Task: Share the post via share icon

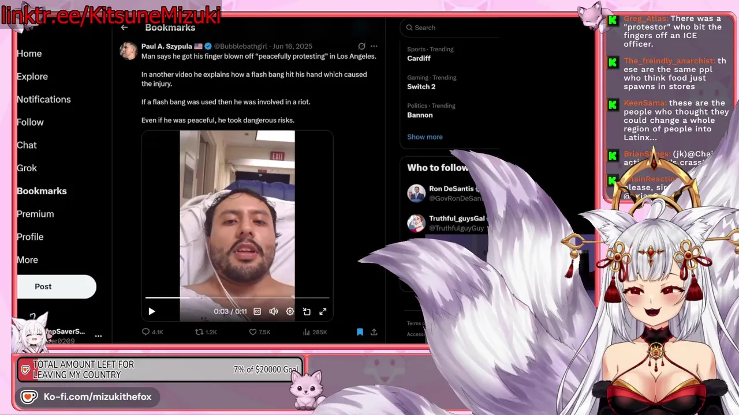Action: 374,332
